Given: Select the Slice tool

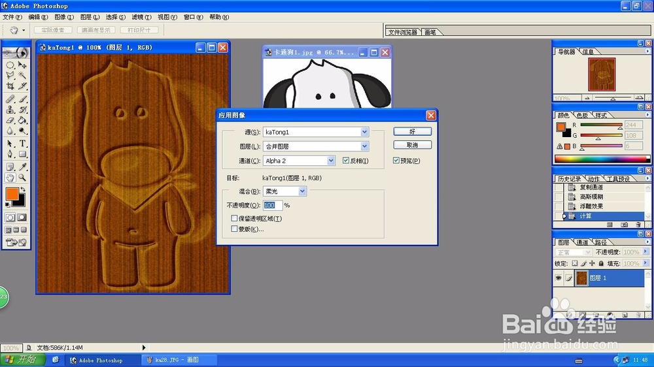Looking at the screenshot, I should 22,86.
